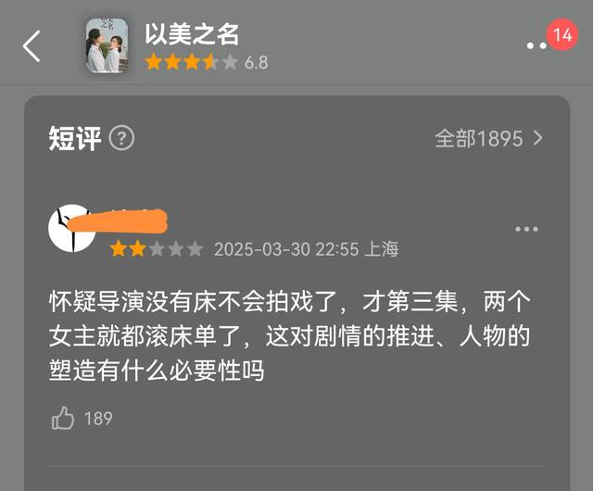The image size is (593, 491).
Task: Tap the last line 塑造有什么必要性吗
Action: pos(157,370)
